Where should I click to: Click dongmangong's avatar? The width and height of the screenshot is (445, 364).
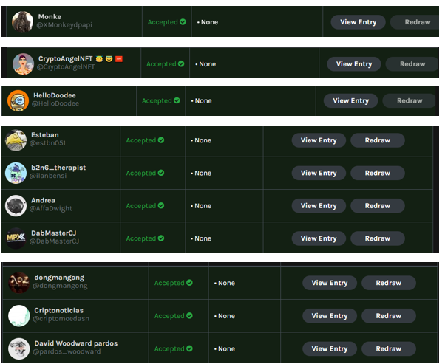pos(19,283)
